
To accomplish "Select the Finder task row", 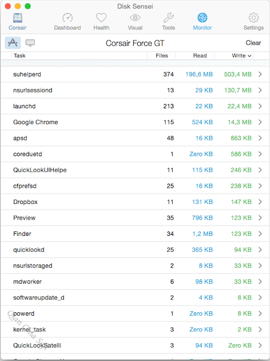I will 135,233.
